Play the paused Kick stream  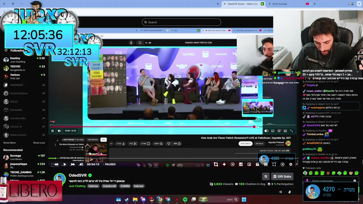[x=65, y=164]
